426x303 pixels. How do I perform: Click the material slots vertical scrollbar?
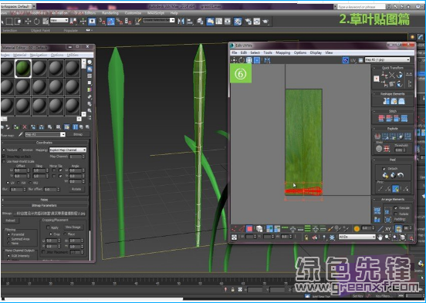[x=83, y=87]
